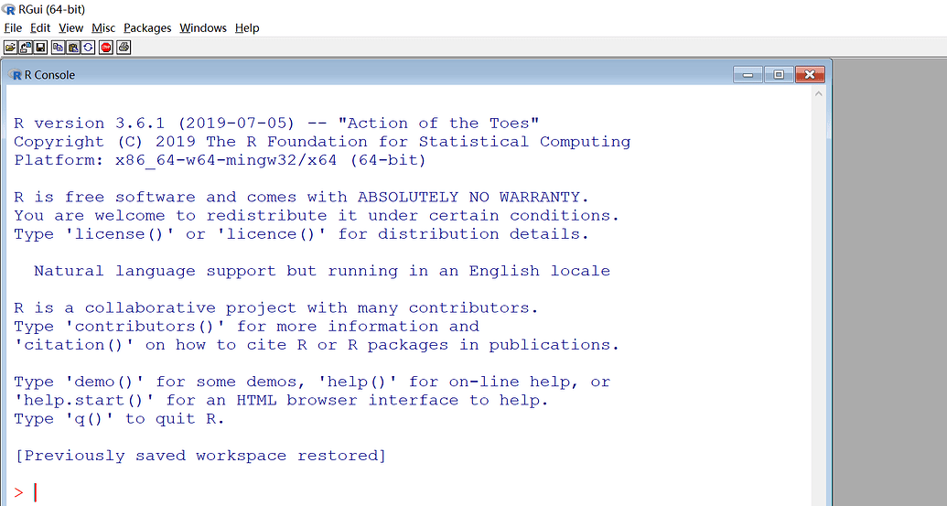The height and width of the screenshot is (506, 947).
Task: Open the Windows menu
Action: tap(203, 27)
